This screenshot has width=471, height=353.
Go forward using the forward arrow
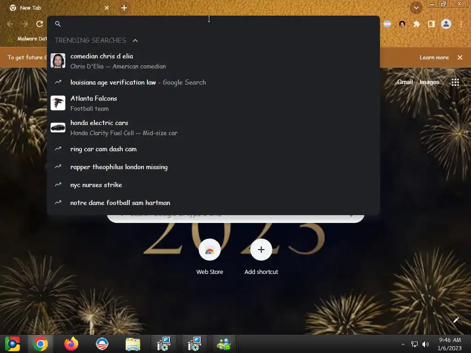pyautogui.click(x=25, y=24)
